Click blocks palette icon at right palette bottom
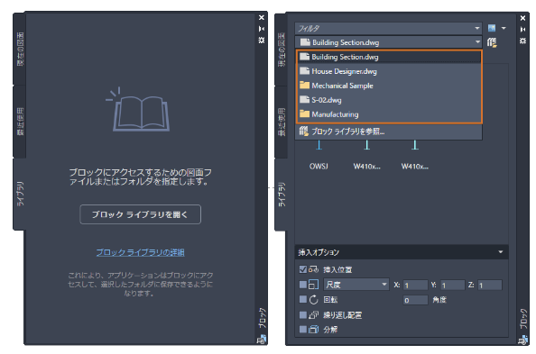The width and height of the screenshot is (536, 354). tap(523, 340)
